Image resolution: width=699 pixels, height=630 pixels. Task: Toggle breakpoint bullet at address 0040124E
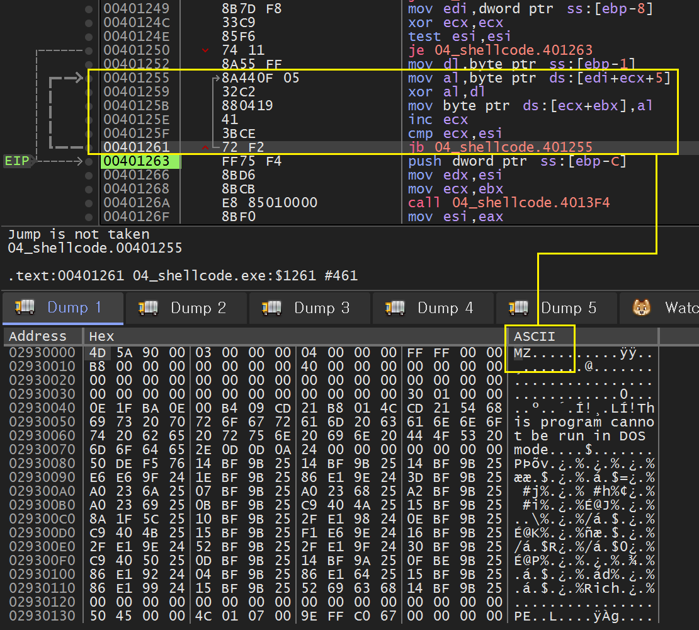89,37
